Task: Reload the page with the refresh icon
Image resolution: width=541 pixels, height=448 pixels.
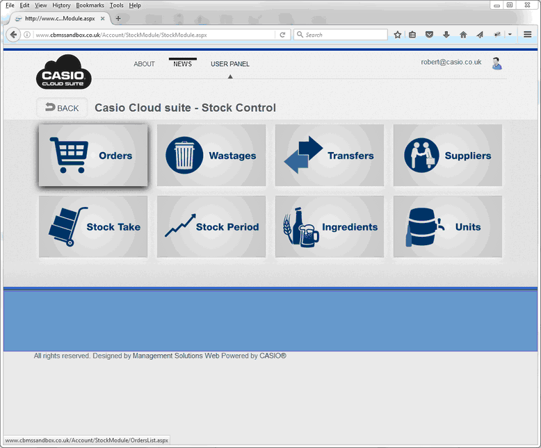Action: click(282, 35)
